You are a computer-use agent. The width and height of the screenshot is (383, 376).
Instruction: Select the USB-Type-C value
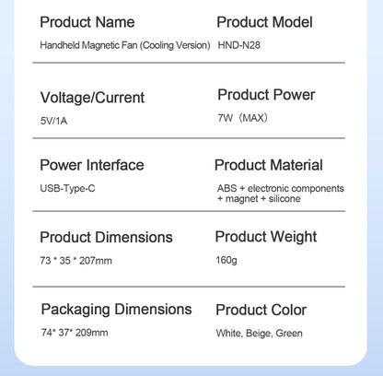(x=67, y=188)
